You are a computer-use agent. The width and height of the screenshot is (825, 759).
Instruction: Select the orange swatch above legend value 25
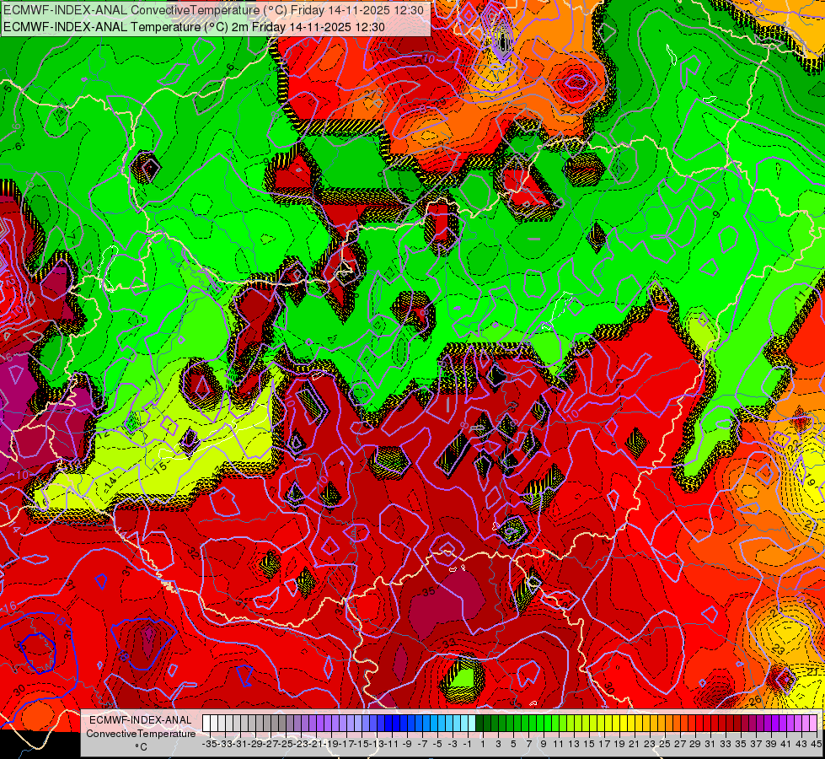point(662,723)
